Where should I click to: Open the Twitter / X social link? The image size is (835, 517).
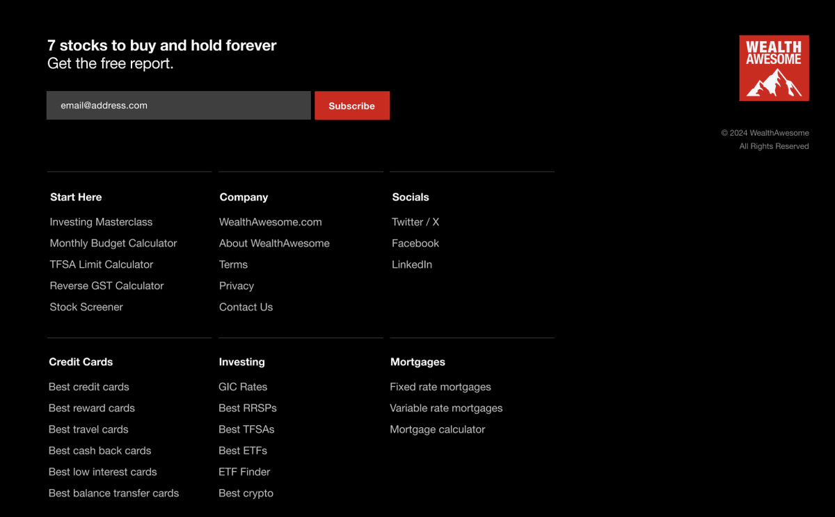(415, 222)
